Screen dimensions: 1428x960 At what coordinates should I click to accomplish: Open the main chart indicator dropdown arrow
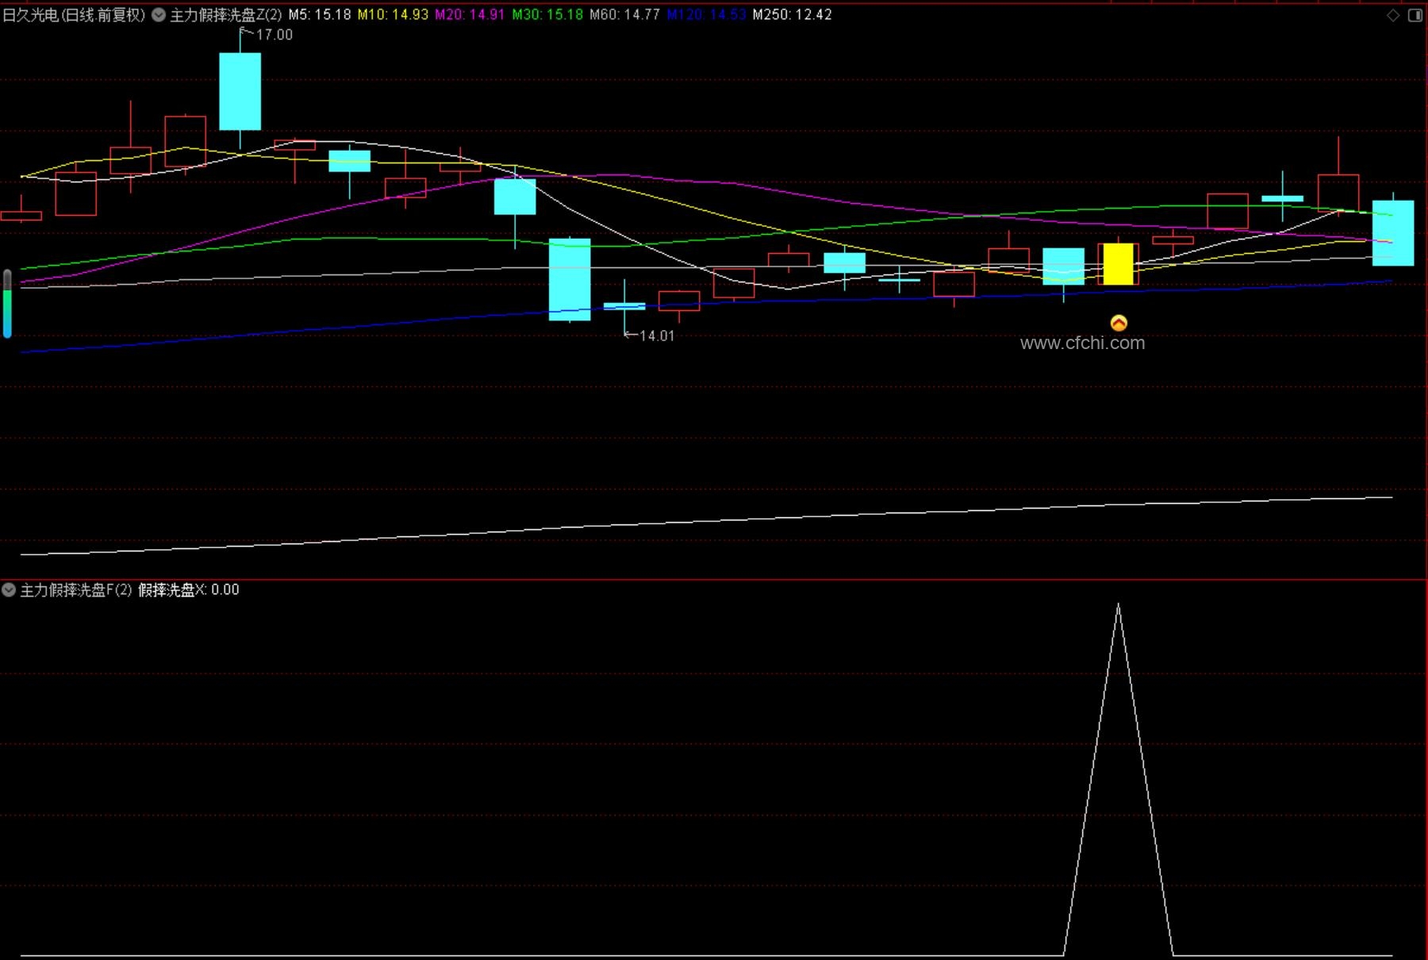coord(159,14)
